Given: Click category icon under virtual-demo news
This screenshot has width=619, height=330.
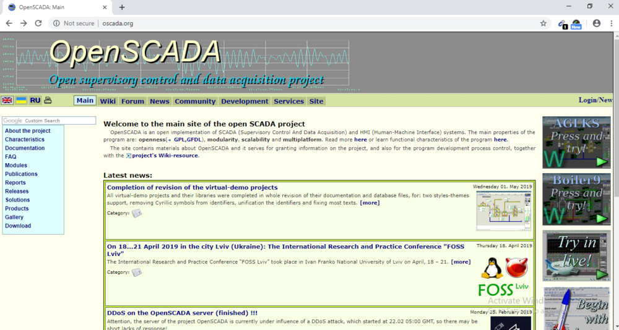Looking at the screenshot, I should coord(137,213).
